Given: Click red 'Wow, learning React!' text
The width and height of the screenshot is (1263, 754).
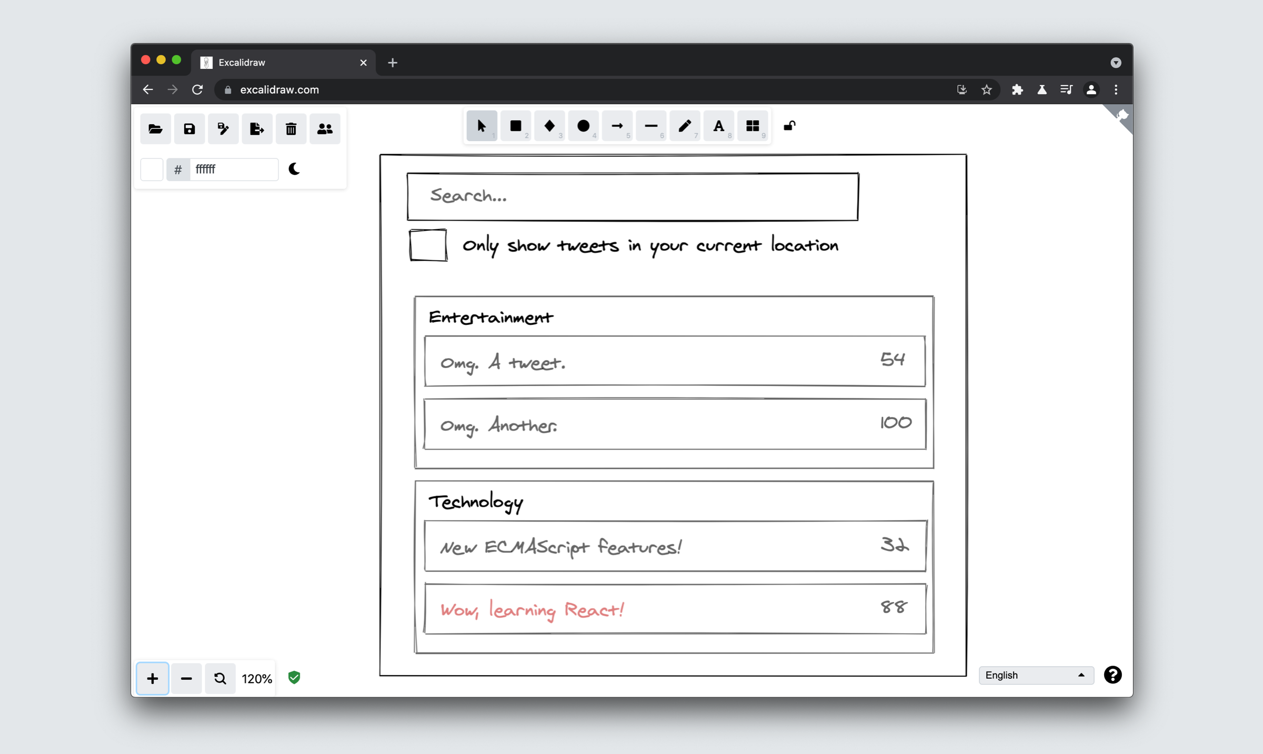Looking at the screenshot, I should 532,610.
